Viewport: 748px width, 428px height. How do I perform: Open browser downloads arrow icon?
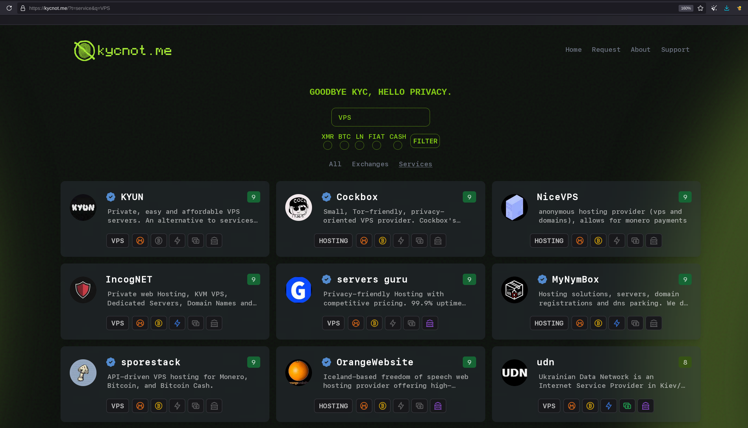click(727, 8)
